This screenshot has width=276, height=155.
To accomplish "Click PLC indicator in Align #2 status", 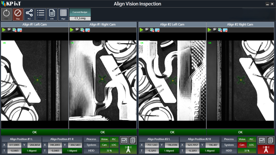I will pos(252,139).
